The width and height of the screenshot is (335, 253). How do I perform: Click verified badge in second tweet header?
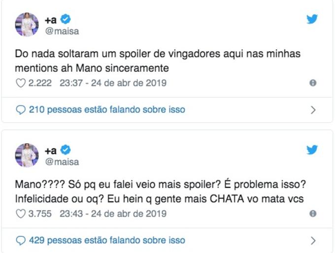[x=66, y=150]
